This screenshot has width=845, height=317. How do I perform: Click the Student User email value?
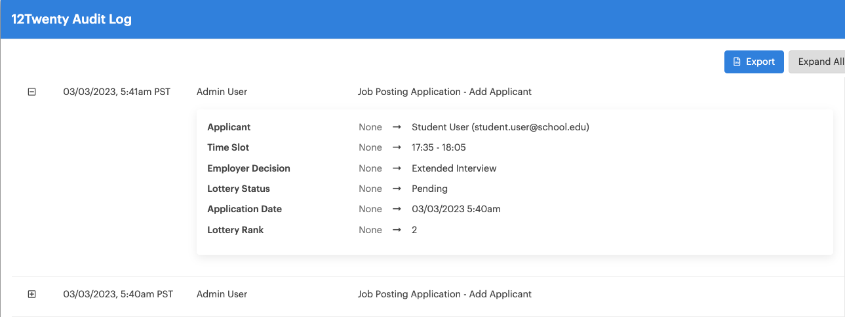500,127
